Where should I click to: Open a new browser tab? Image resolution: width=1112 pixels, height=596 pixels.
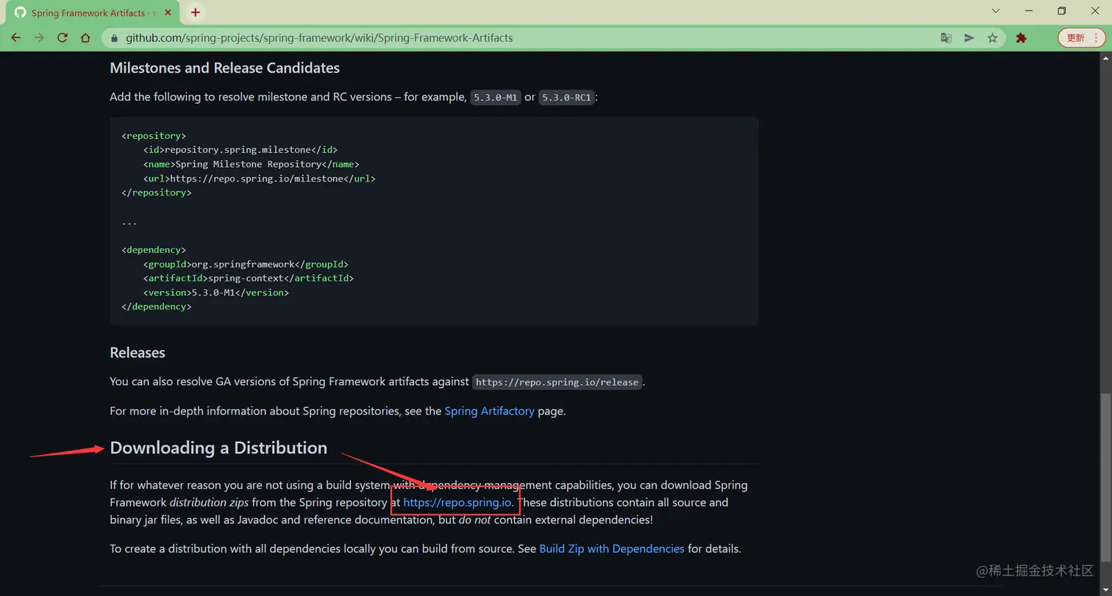click(195, 12)
